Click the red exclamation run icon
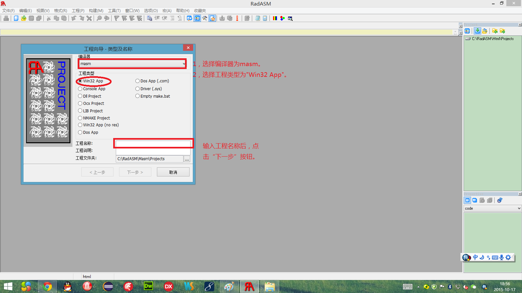The height and width of the screenshot is (293, 522). (237, 18)
